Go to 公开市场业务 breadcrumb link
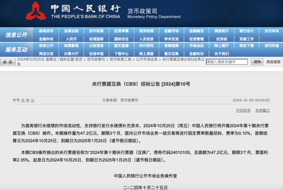 pyautogui.click(x=147, y=59)
